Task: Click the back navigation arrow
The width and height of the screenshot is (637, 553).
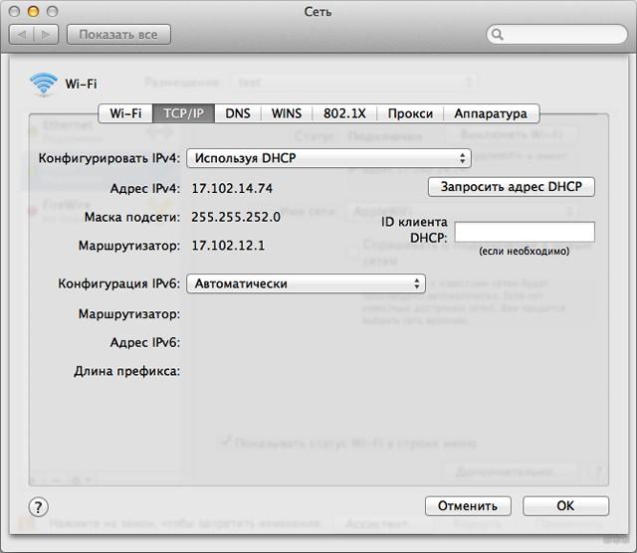Action: pos(22,35)
